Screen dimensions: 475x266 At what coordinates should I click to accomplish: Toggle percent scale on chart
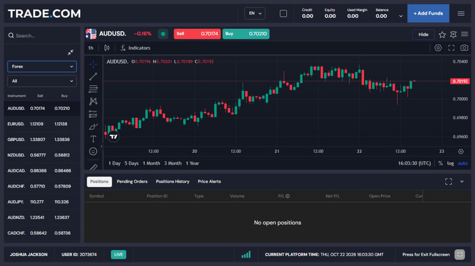pos(440,163)
